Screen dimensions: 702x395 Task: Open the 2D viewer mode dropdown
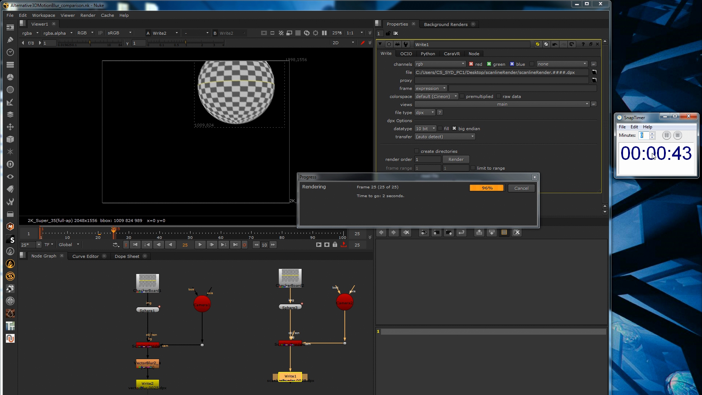tap(343, 43)
